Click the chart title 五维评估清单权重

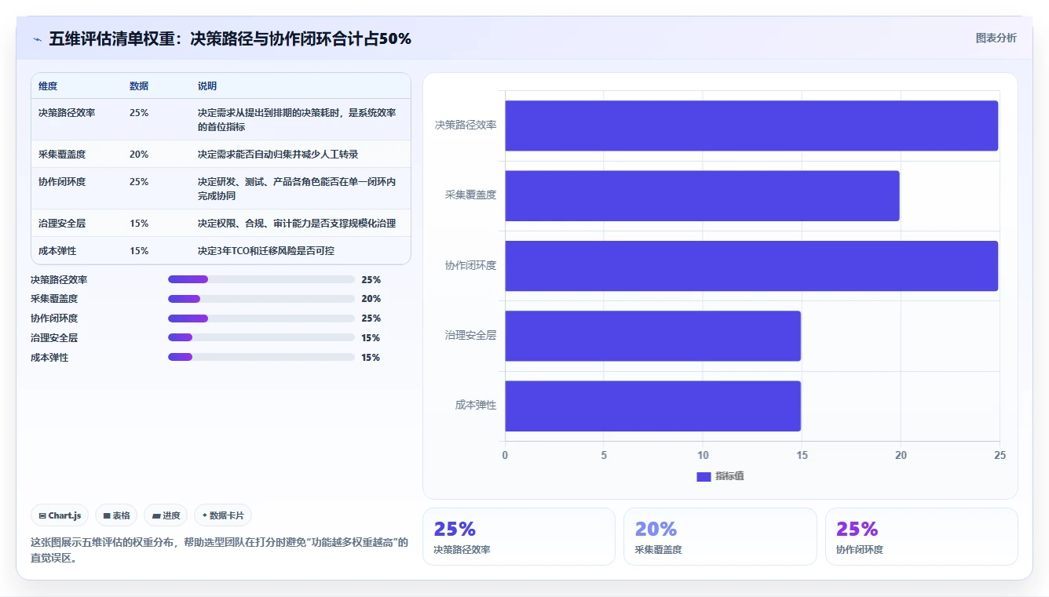tap(230, 38)
